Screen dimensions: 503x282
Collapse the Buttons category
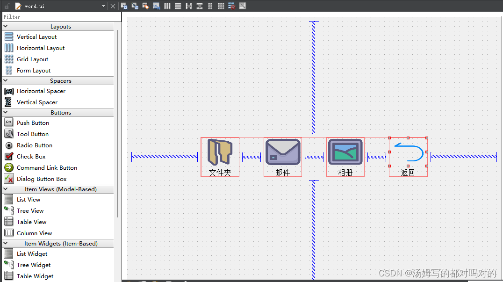[6, 112]
